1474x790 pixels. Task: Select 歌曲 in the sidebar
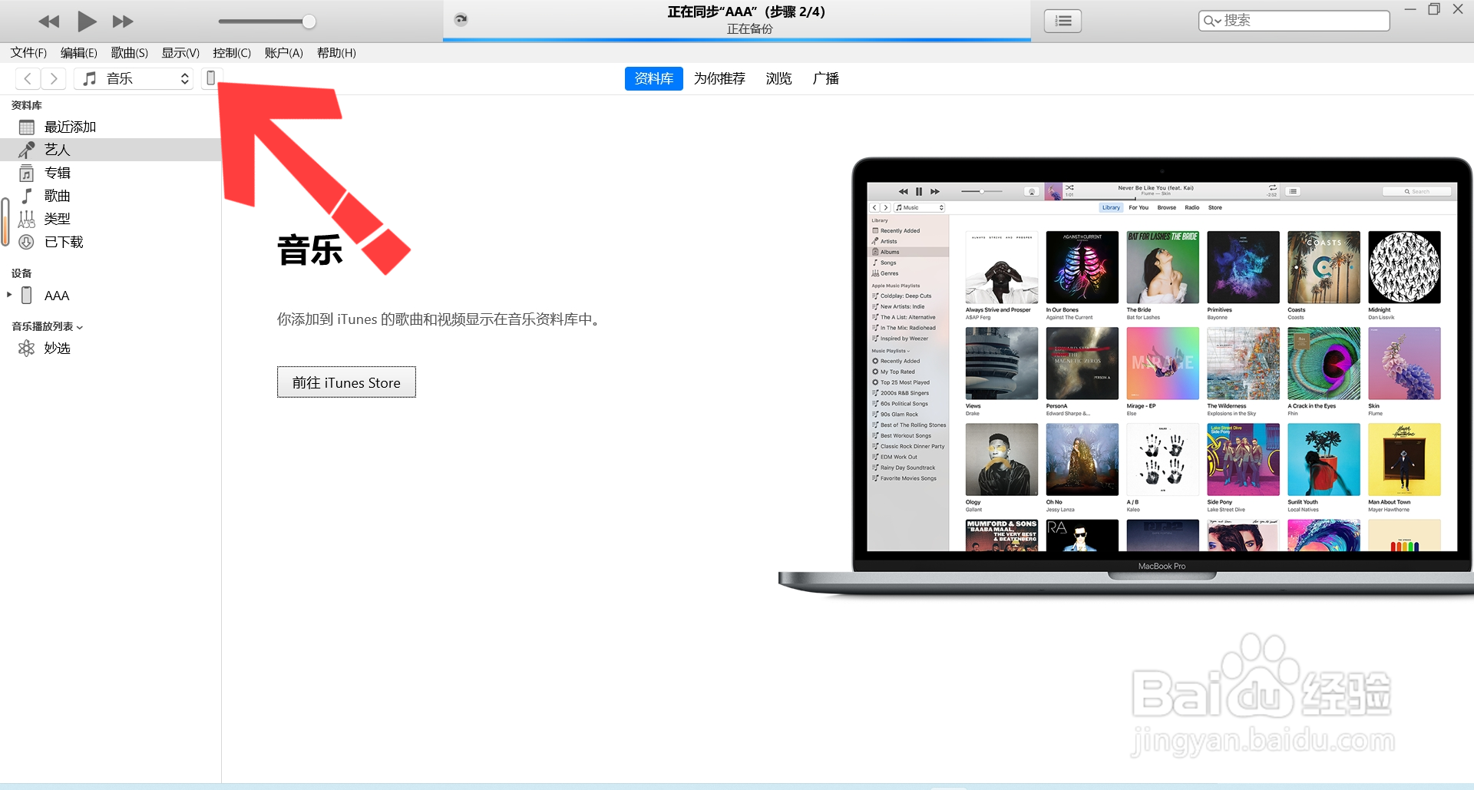pos(111,196)
